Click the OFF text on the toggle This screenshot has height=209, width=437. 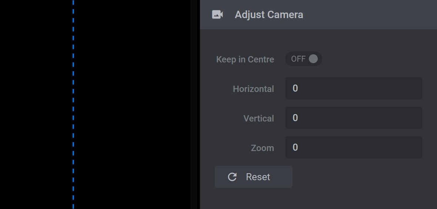coord(298,59)
